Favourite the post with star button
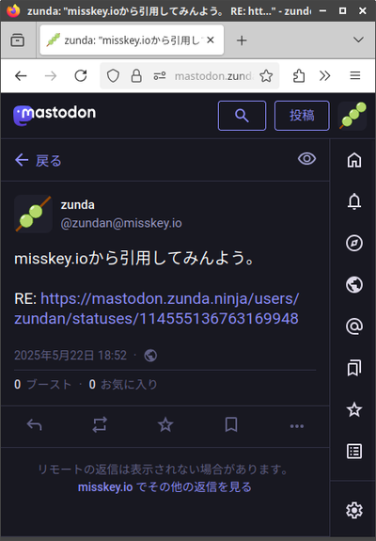The width and height of the screenshot is (376, 541). point(165,424)
